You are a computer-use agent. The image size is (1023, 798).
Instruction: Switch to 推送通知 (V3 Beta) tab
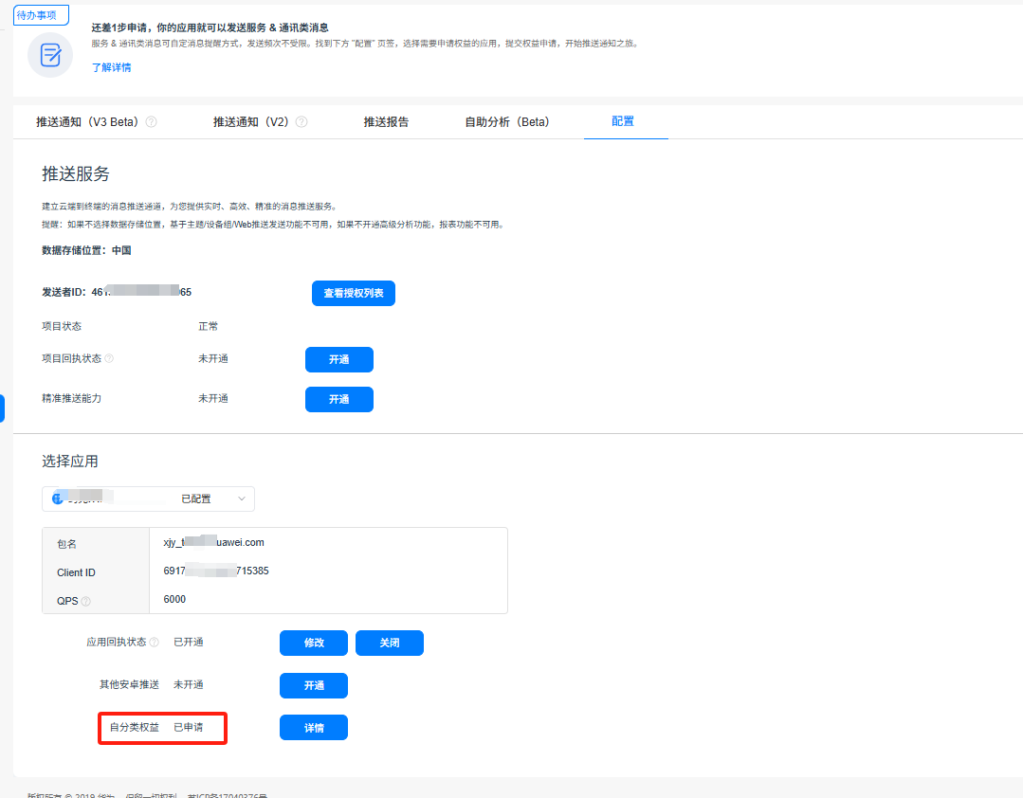[87, 122]
